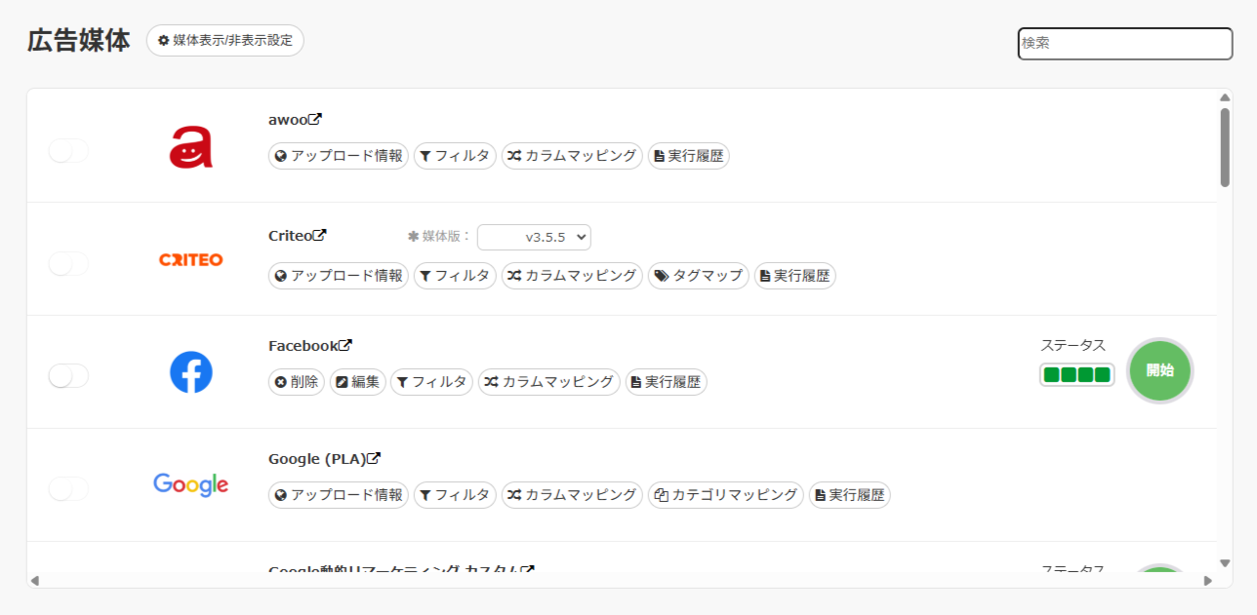Open Criteo カラムマッピング
The height and width of the screenshot is (615, 1257).
click(x=572, y=276)
